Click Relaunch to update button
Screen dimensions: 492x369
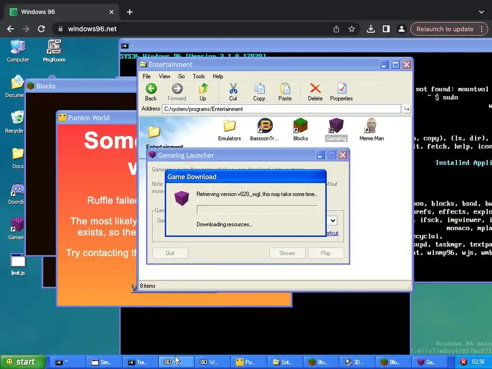point(449,29)
